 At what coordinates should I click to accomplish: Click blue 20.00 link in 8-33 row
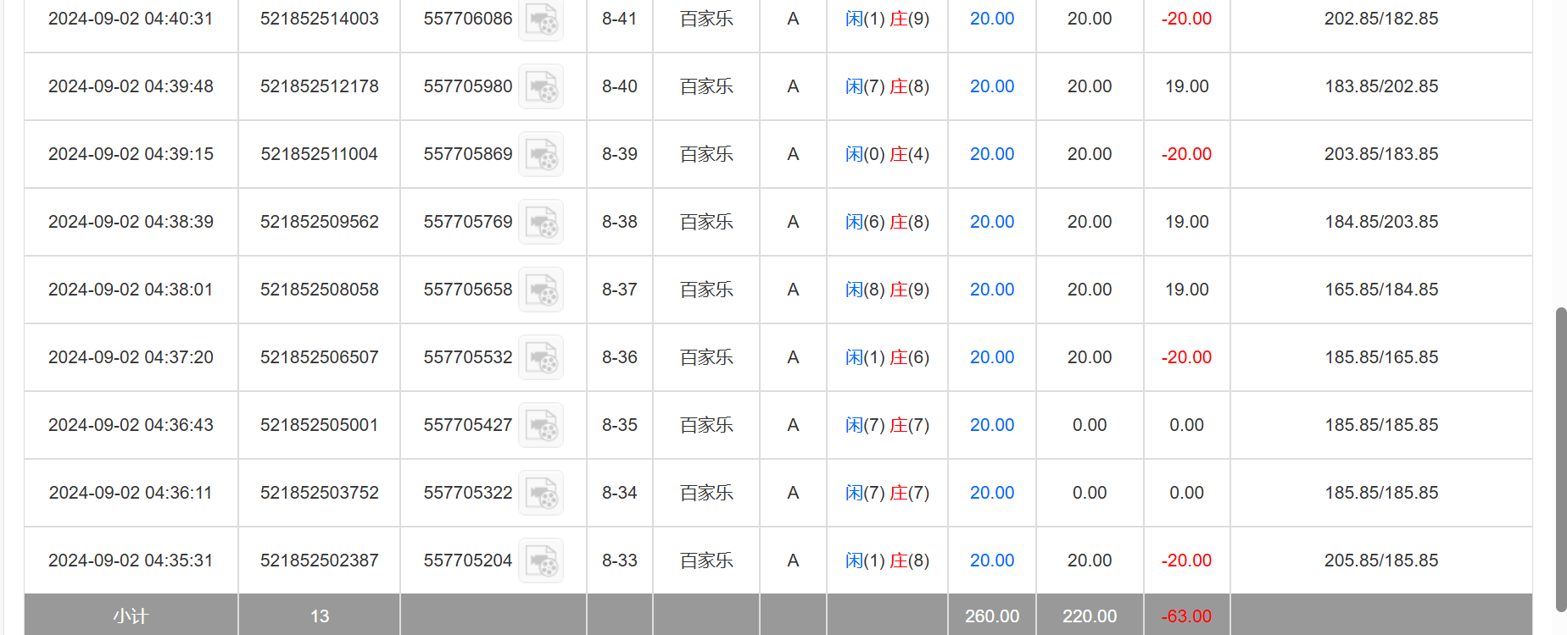991,560
